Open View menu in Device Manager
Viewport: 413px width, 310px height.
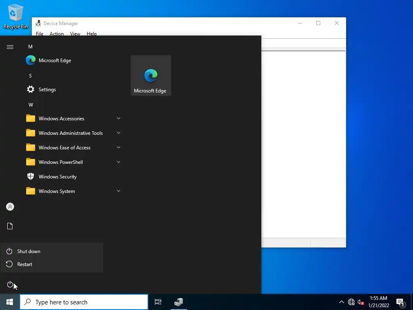(x=75, y=34)
